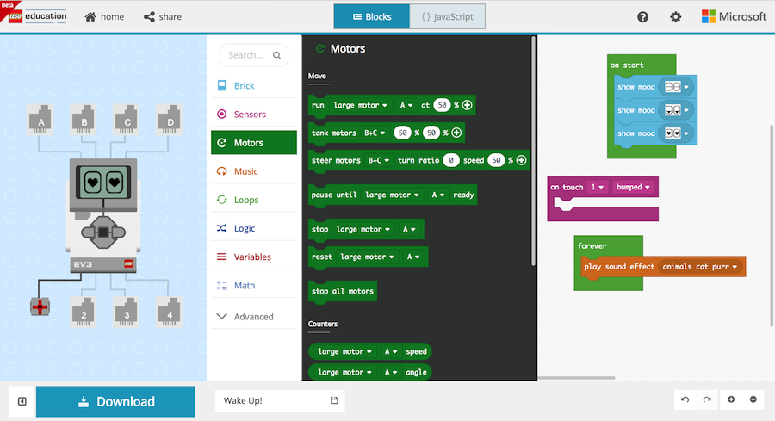Select sensor port 4 on the simulator
Image resolution: width=775 pixels, height=421 pixels.
click(x=170, y=313)
